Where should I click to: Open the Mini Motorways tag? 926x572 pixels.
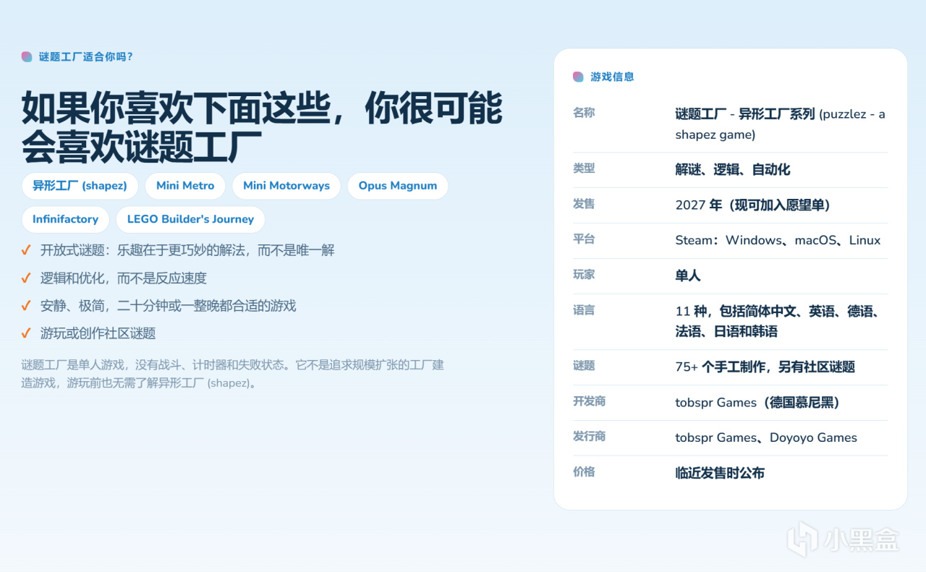[286, 186]
